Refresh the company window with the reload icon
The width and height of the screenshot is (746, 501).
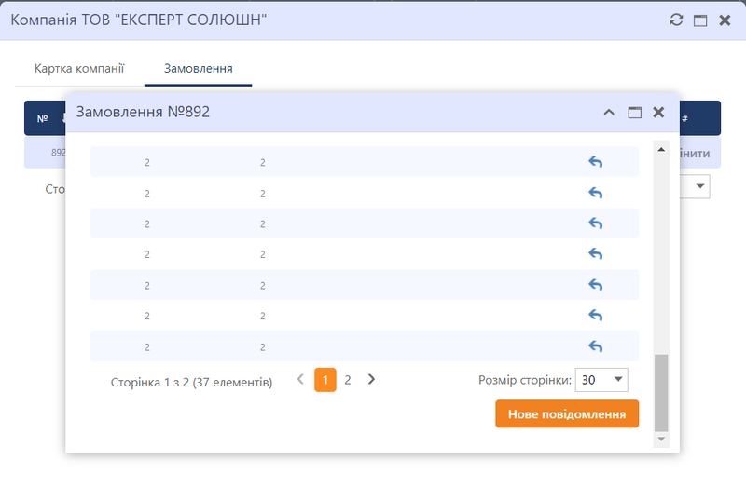pos(677,20)
